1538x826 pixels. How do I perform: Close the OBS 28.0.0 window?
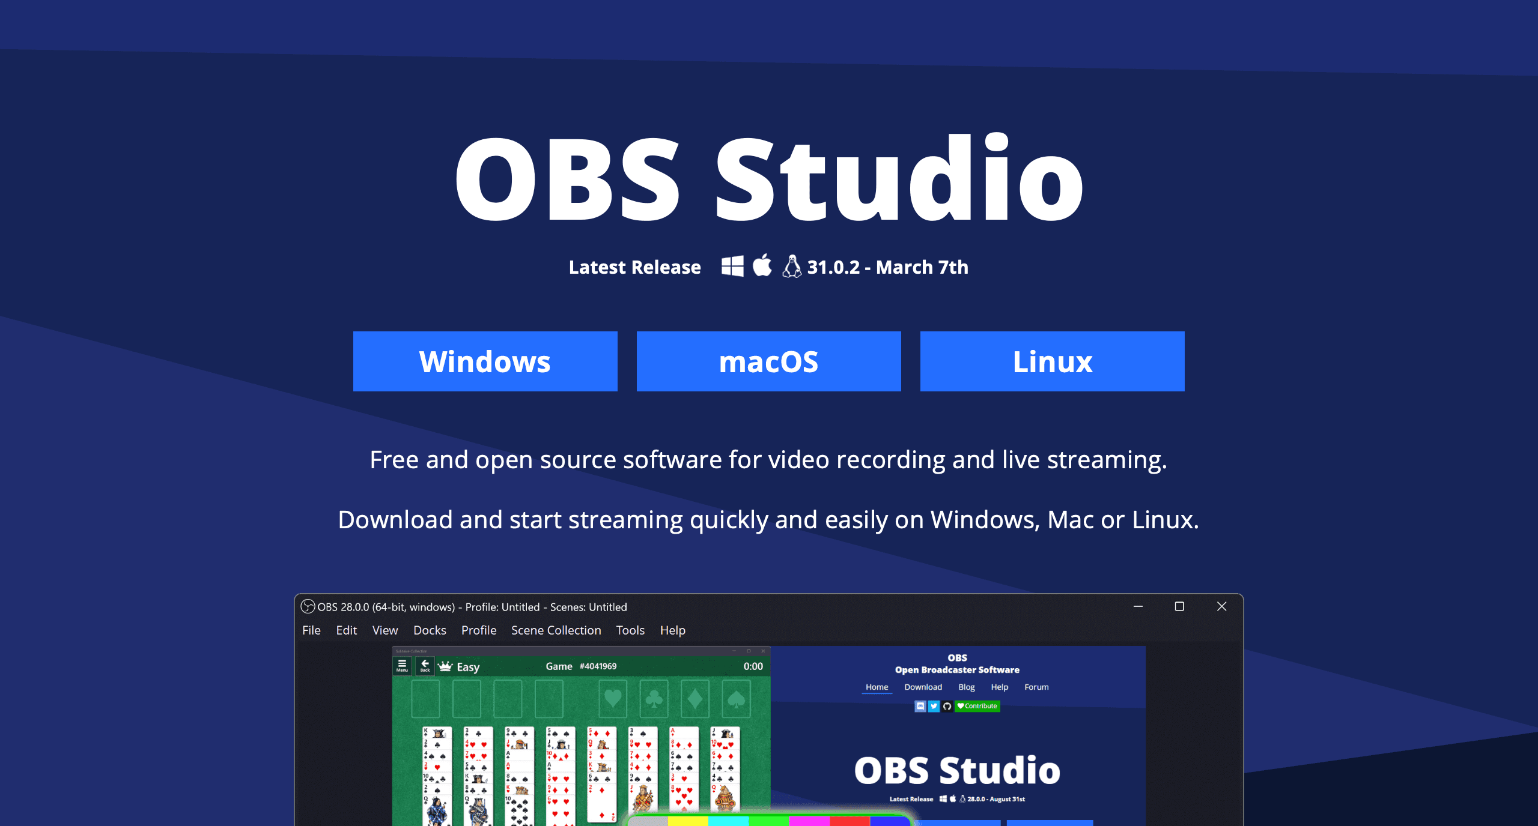click(1221, 606)
